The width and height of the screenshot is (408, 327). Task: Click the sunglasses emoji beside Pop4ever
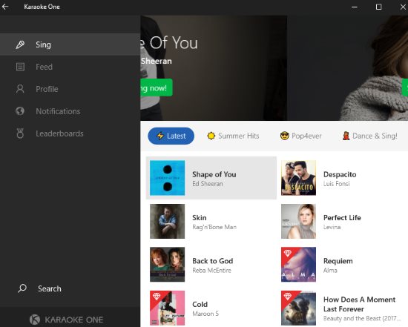[x=285, y=136]
